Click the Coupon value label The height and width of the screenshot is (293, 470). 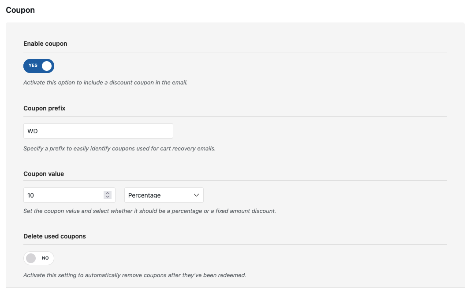click(44, 174)
